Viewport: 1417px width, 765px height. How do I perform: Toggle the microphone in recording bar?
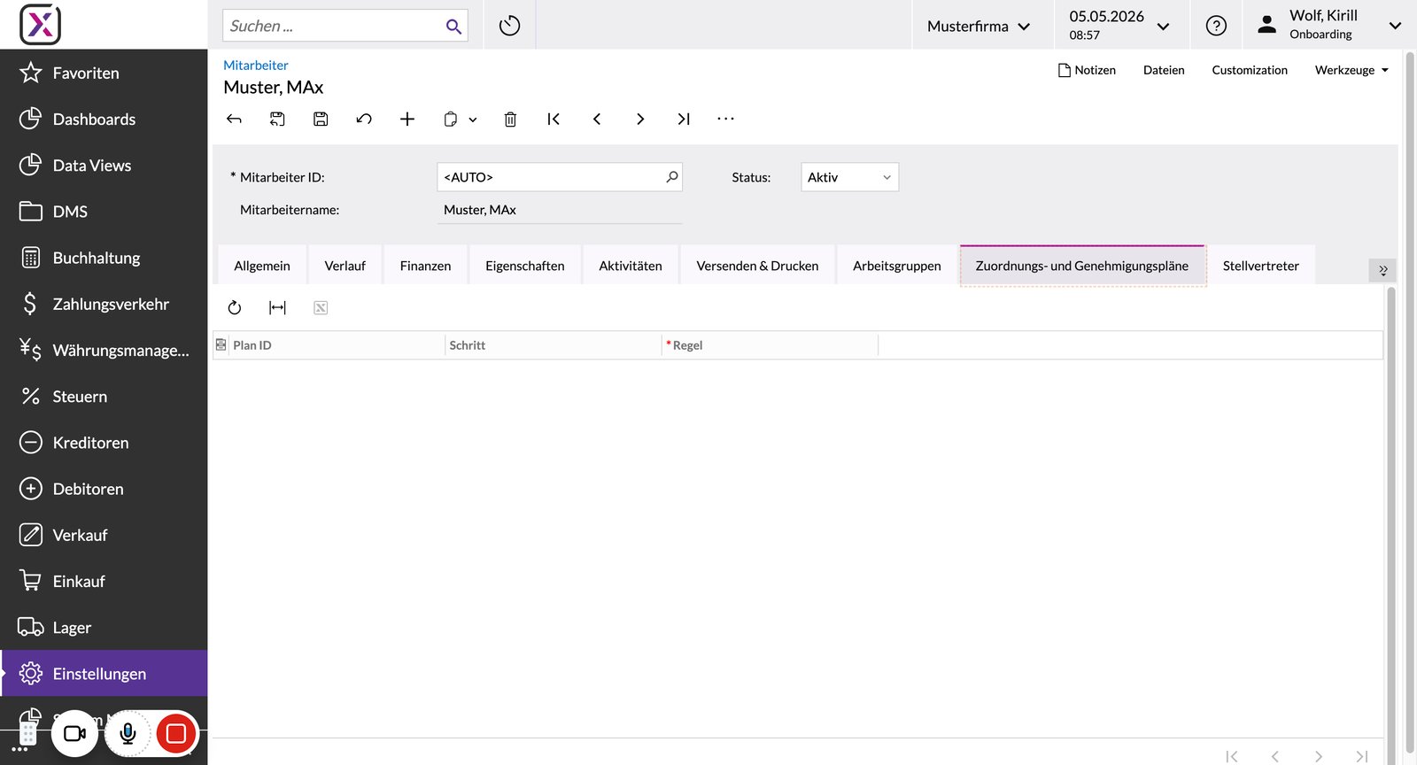[128, 733]
